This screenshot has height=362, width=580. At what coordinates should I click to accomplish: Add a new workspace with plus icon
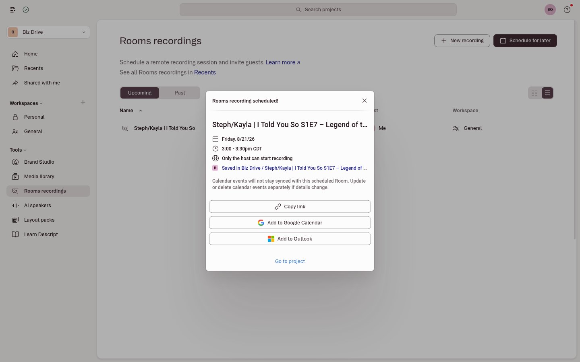(83, 103)
